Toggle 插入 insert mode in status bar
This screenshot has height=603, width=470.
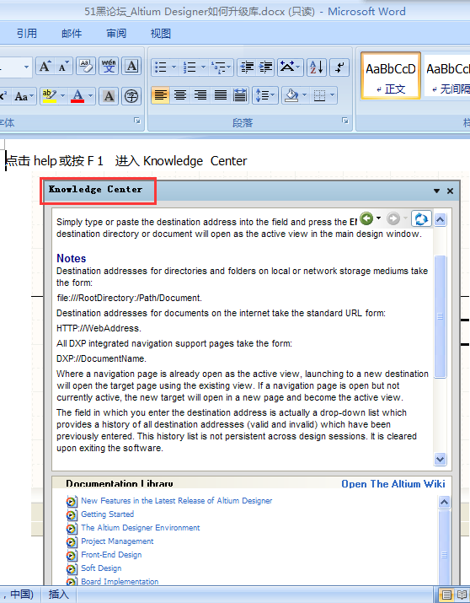pyautogui.click(x=58, y=595)
